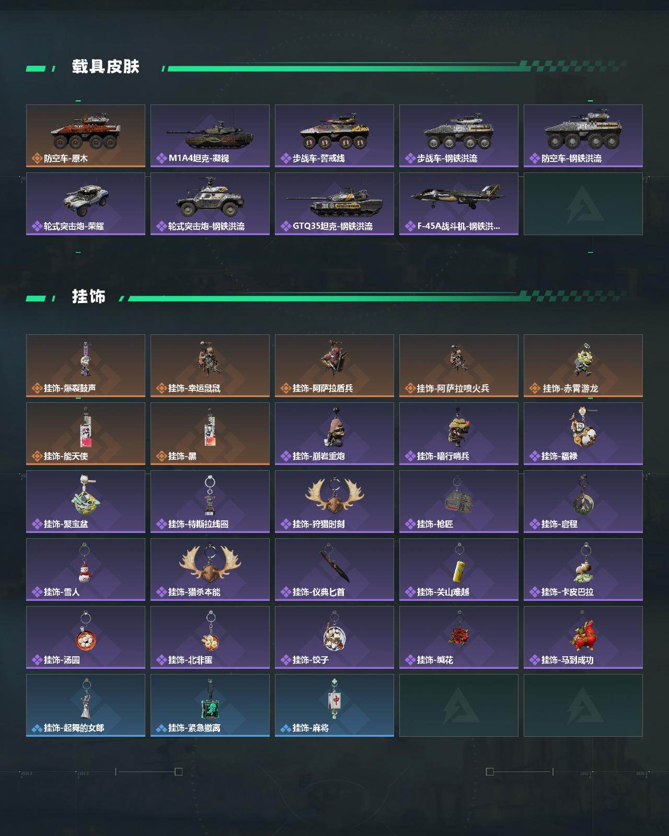The image size is (669, 836).
Task: Open the 挂饰-能天使 charm item
Action: [x=86, y=434]
